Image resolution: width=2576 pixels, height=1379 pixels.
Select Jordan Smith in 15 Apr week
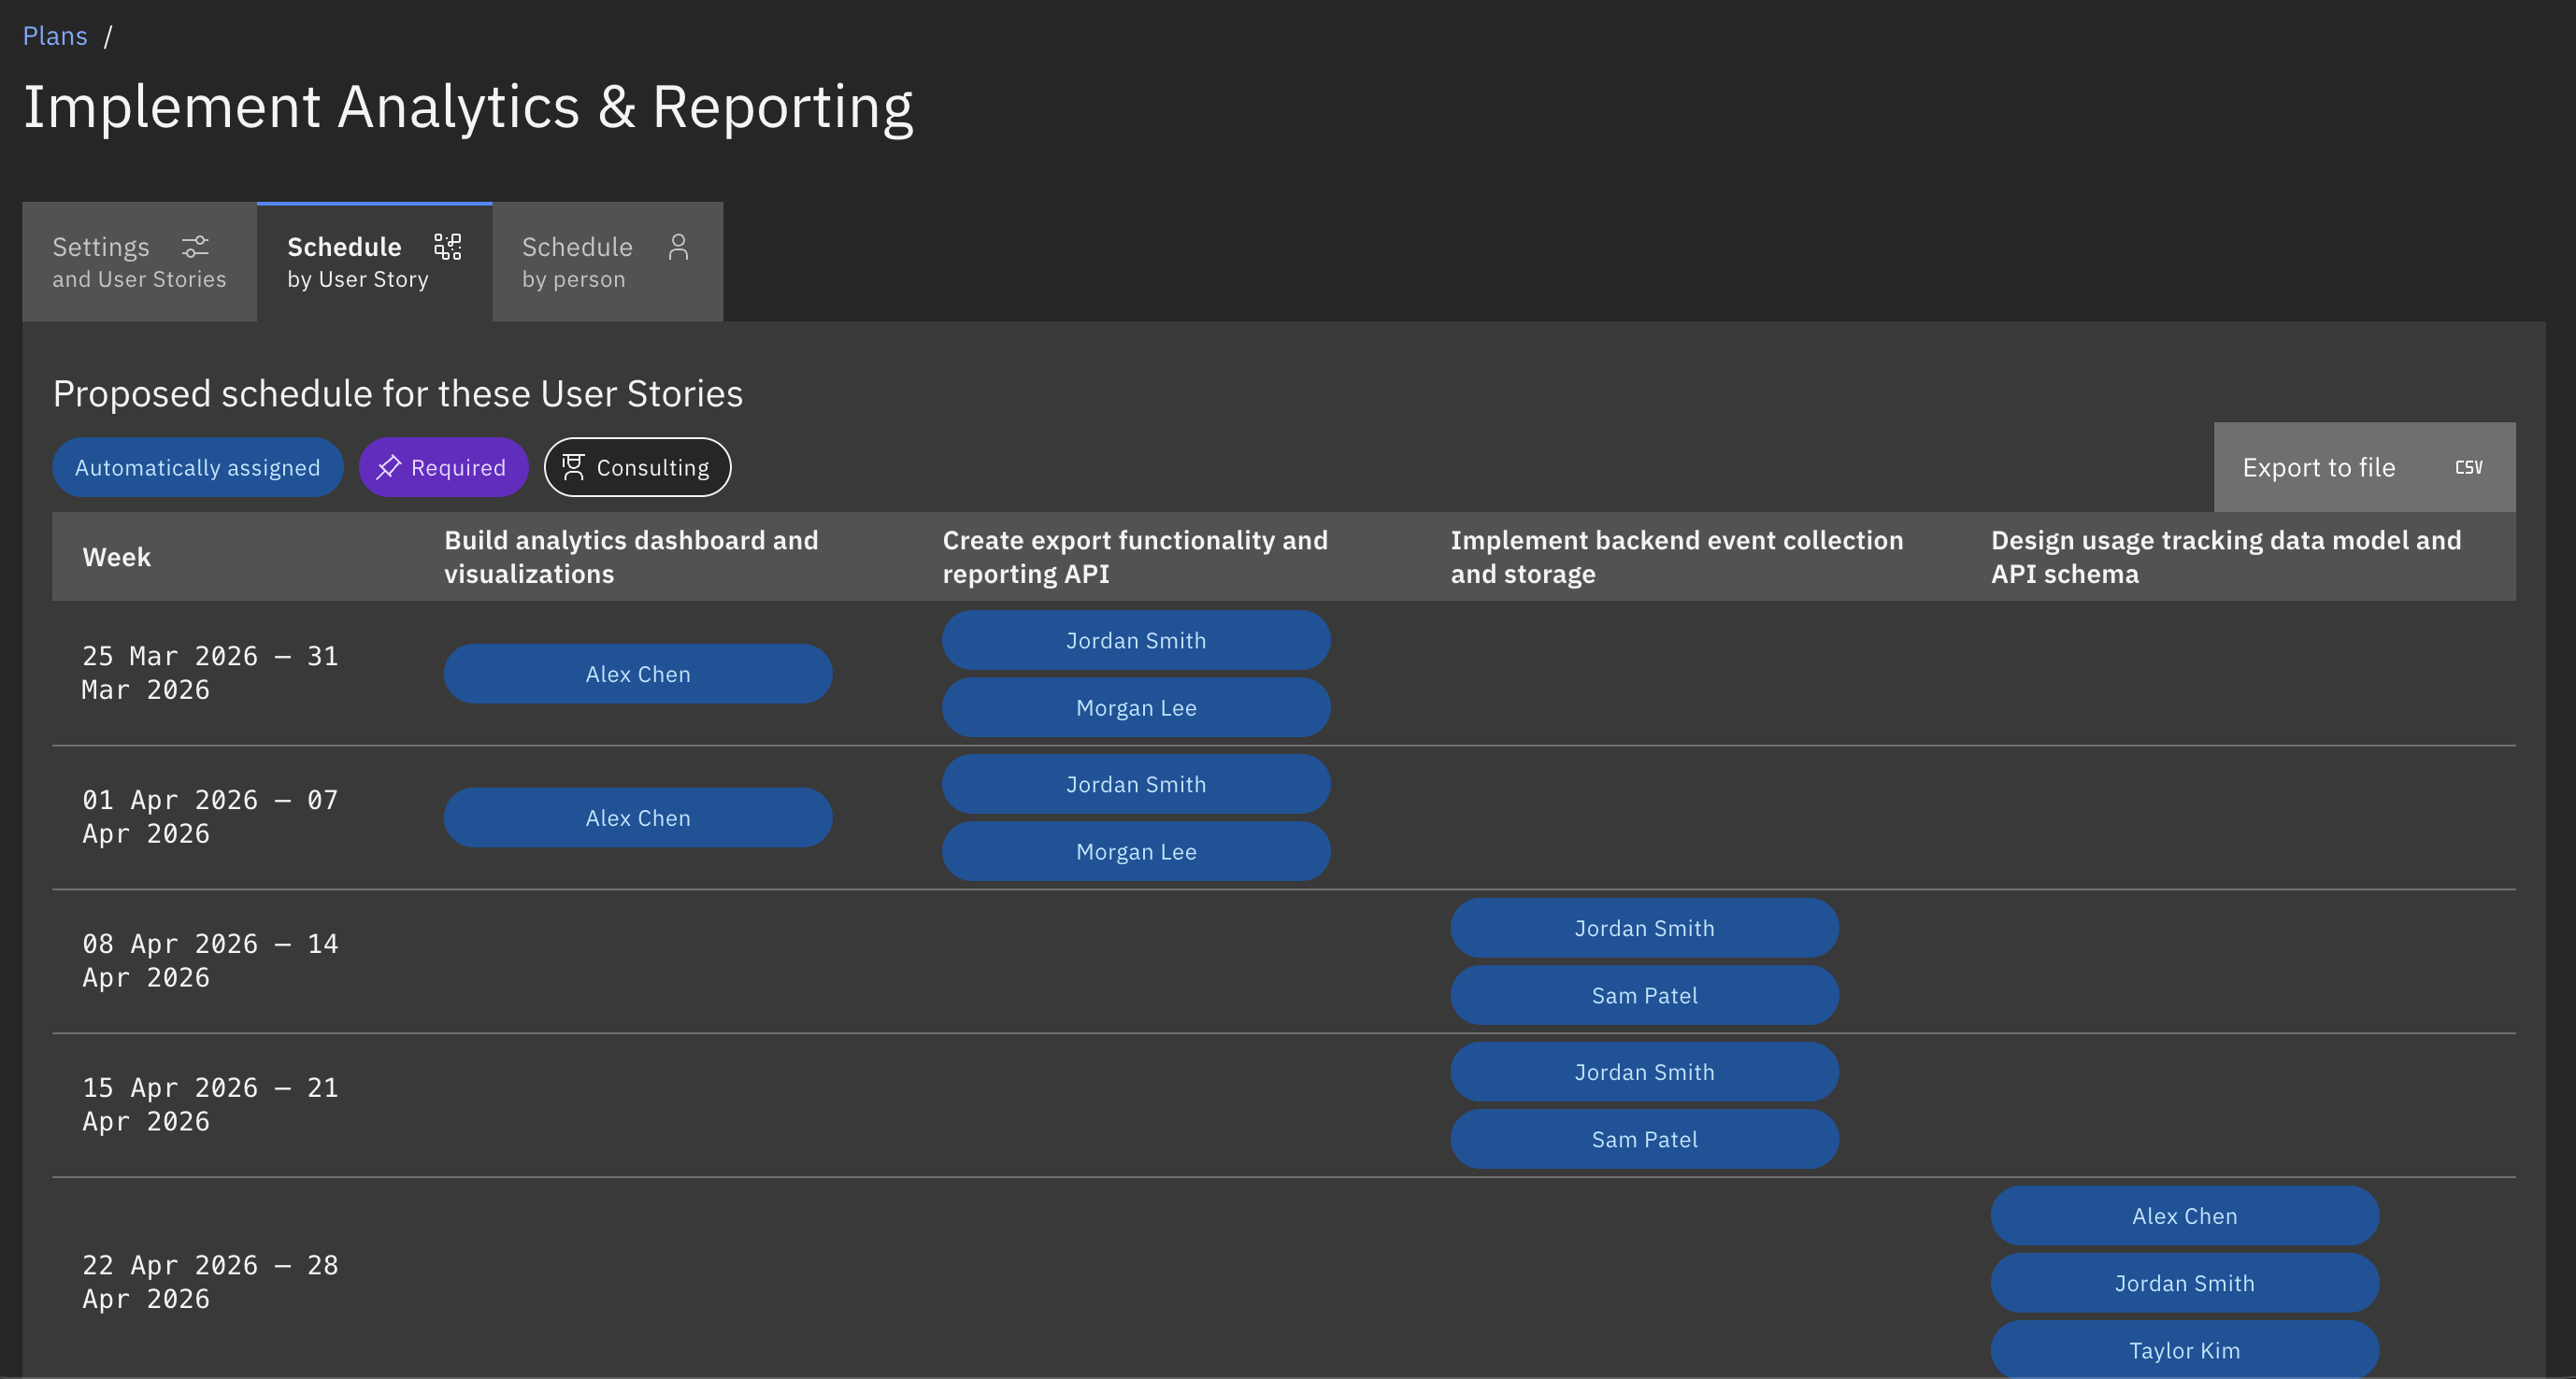1644,1073
